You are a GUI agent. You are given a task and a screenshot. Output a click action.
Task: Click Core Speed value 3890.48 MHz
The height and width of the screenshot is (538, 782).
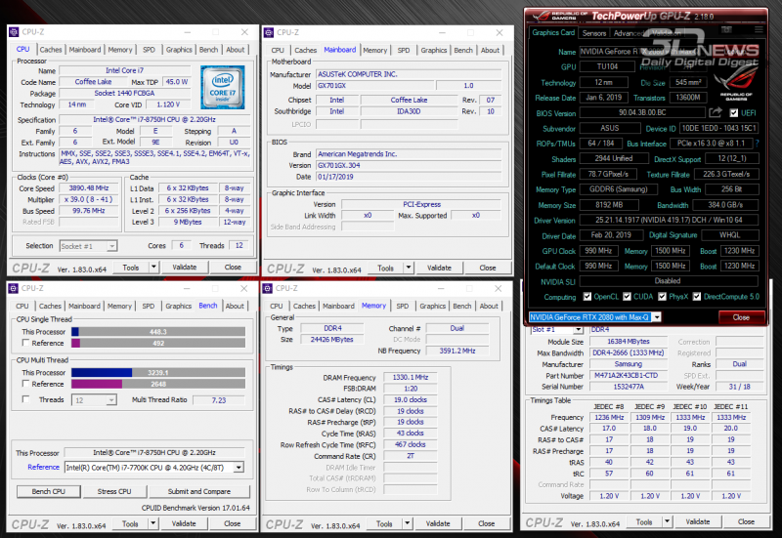coord(89,187)
